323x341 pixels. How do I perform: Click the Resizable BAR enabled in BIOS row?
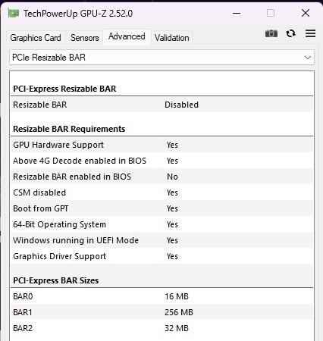(x=161, y=177)
